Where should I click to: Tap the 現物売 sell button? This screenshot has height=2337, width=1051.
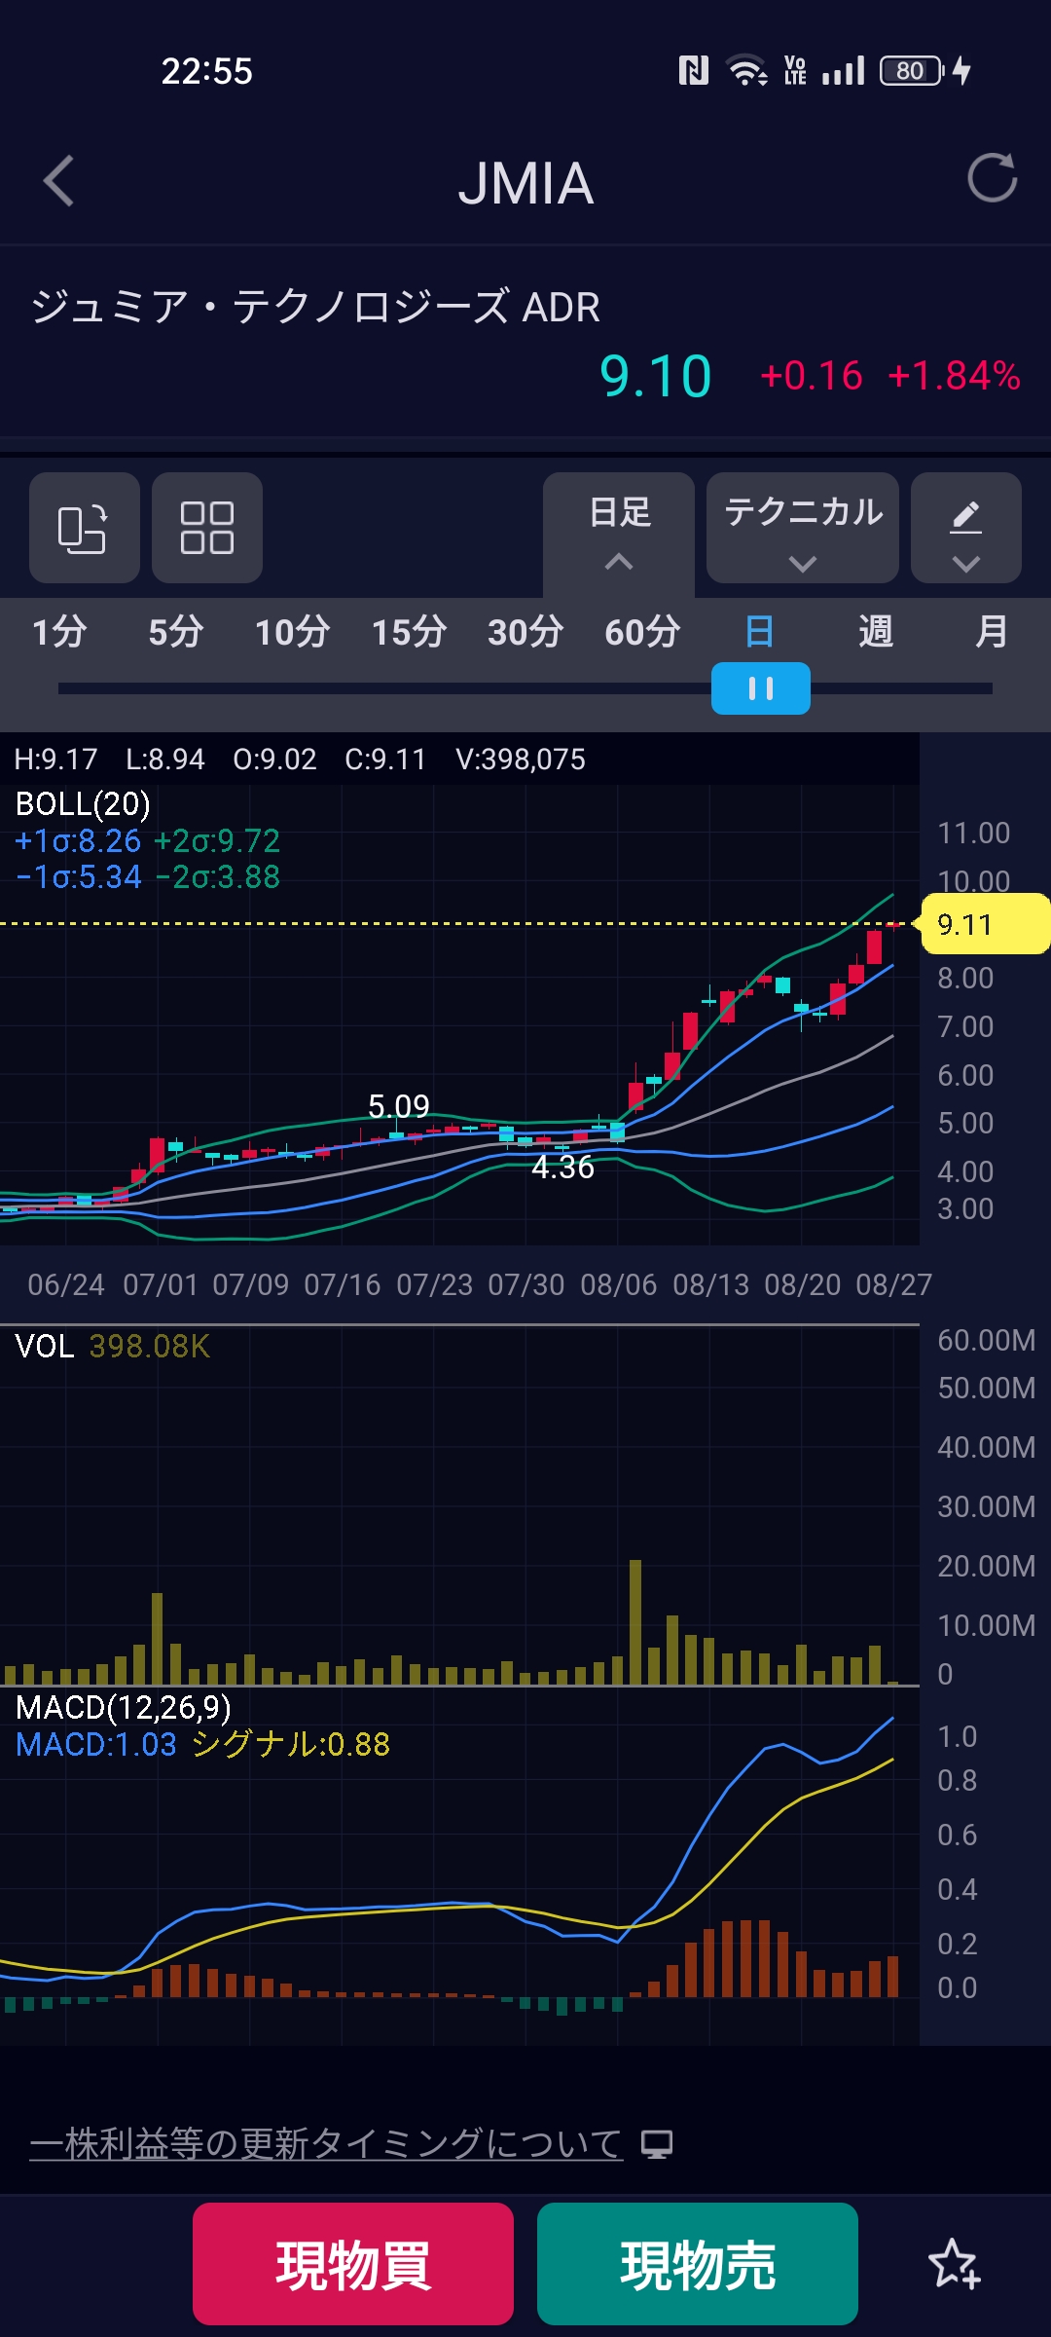coord(698,2264)
